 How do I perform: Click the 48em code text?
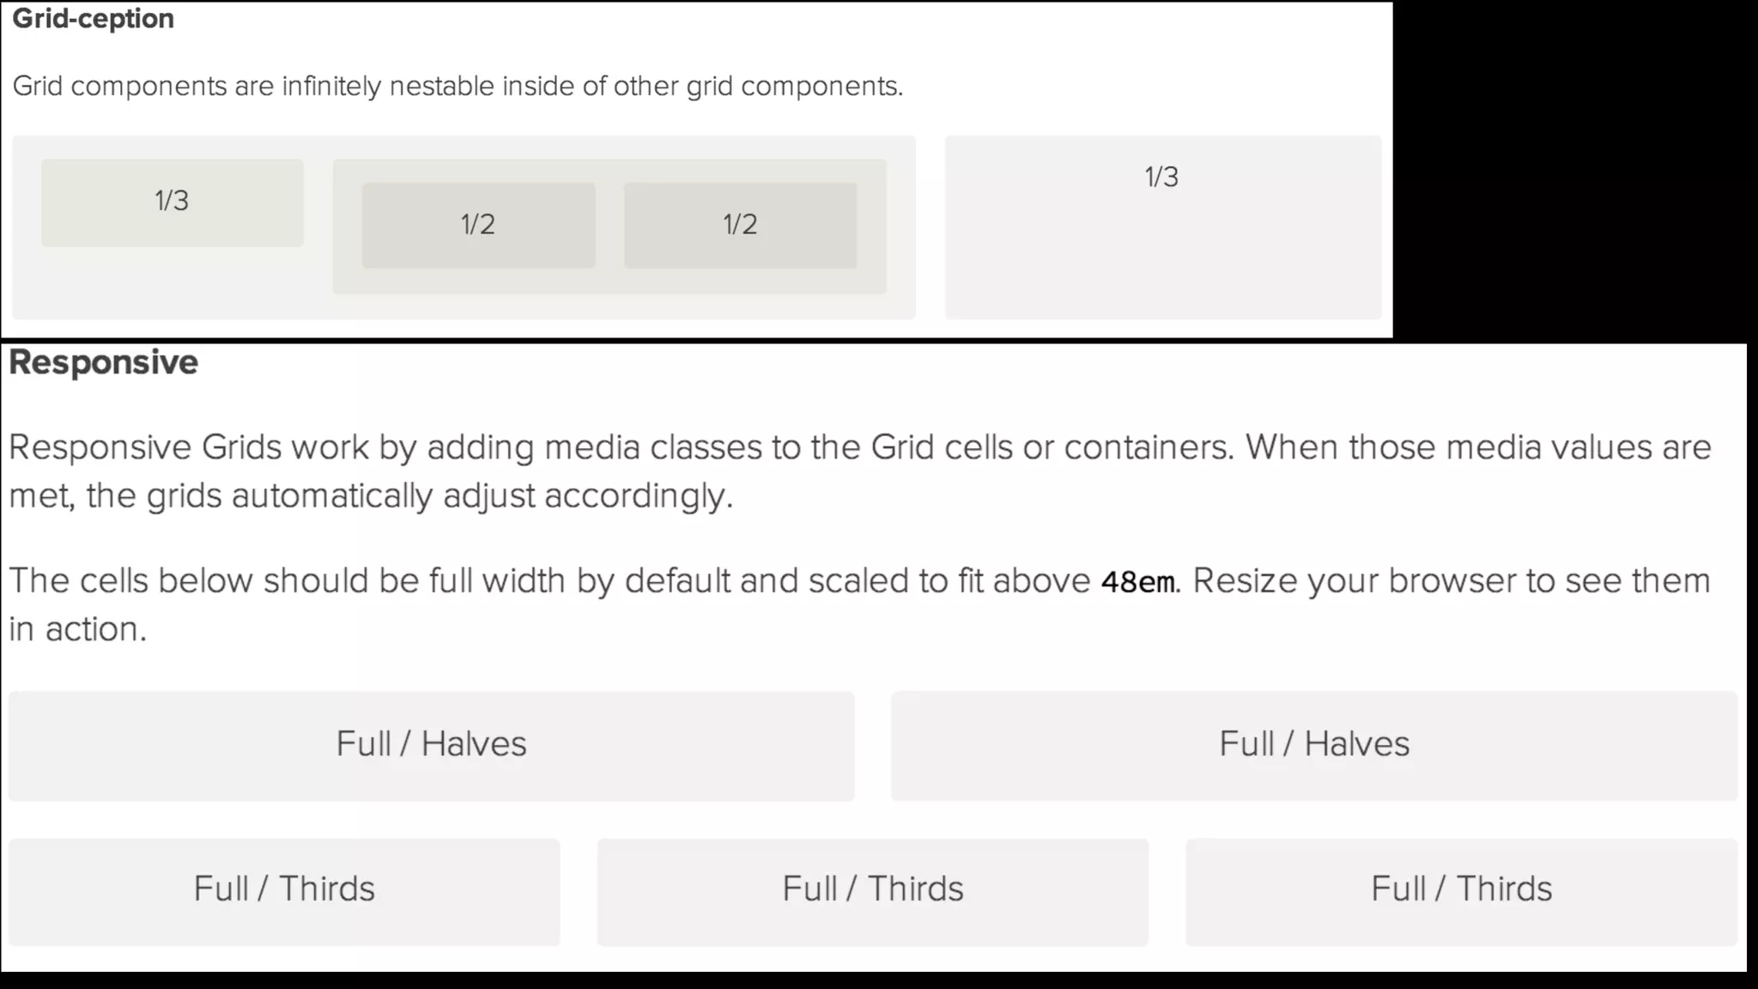1138,582
